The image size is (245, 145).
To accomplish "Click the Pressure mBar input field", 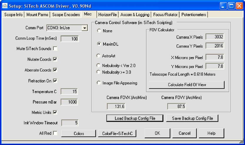I will [69, 102].
